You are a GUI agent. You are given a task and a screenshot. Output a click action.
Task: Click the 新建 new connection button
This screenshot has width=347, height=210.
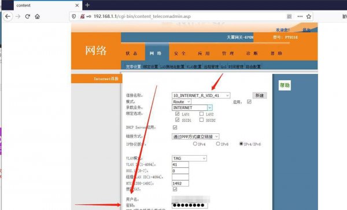click(260, 95)
